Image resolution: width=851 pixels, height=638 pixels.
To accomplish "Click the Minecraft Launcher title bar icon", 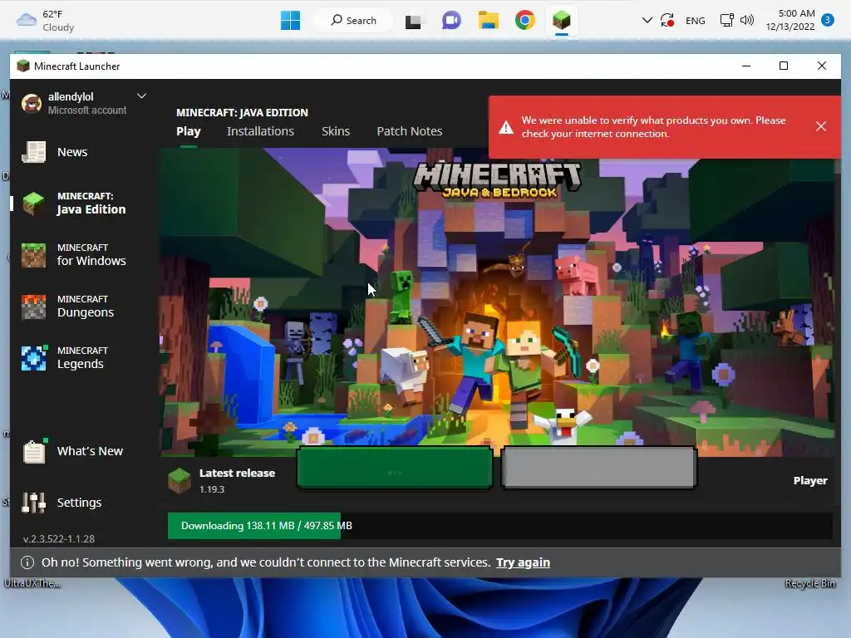I will click(22, 66).
